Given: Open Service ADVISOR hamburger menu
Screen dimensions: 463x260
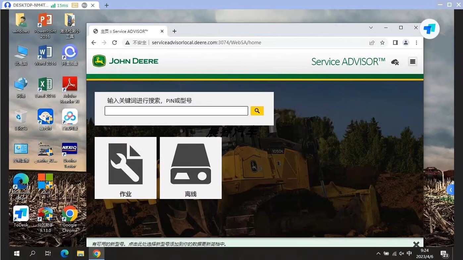Looking at the screenshot, I should point(412,61).
